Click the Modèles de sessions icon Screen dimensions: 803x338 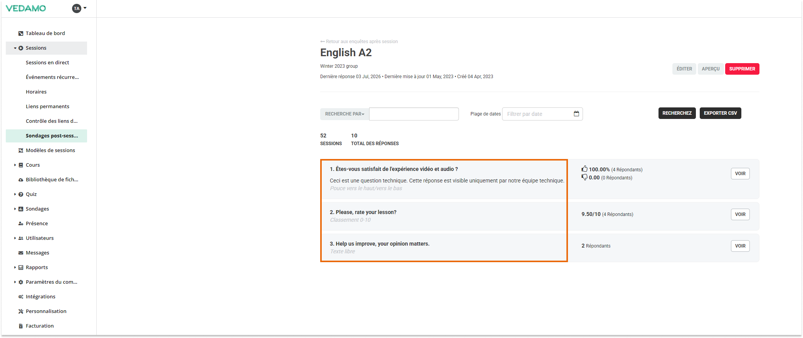click(21, 151)
